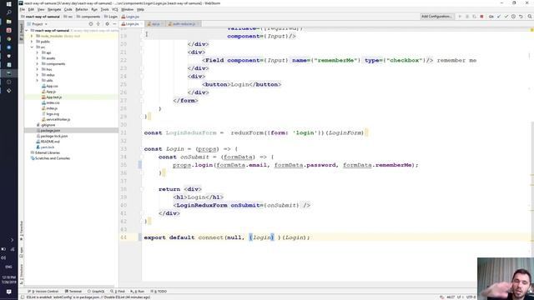534x300 pixels.
Task: Open the Window menu
Action: (x=128, y=9)
